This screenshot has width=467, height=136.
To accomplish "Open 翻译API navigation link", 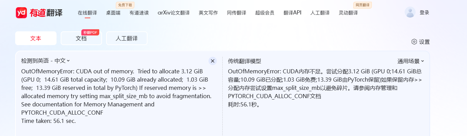I will click(292, 13).
